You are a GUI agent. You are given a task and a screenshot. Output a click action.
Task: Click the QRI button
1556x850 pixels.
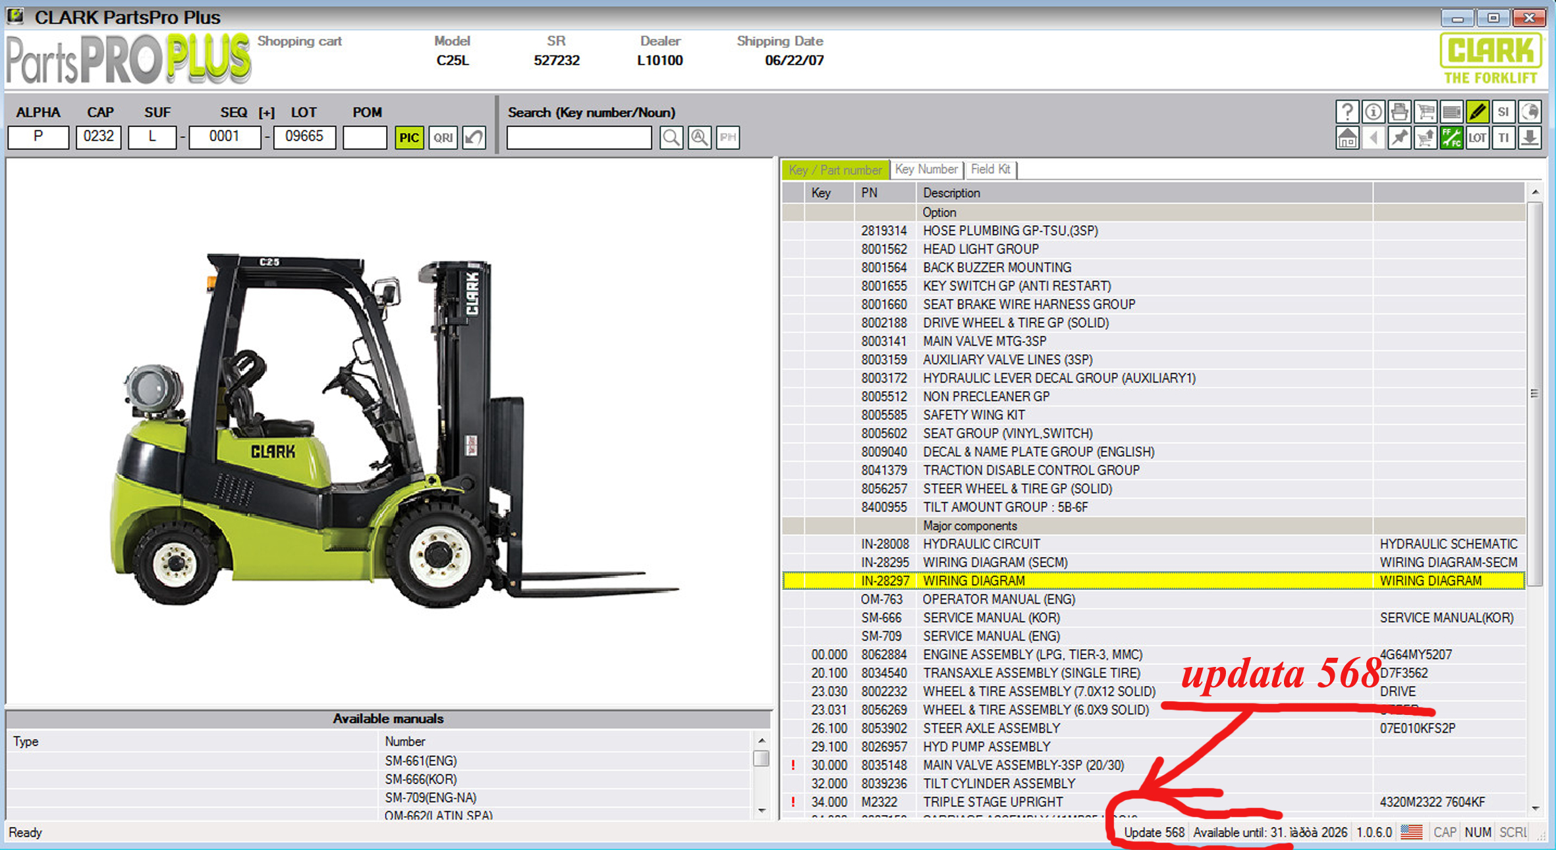(x=443, y=138)
